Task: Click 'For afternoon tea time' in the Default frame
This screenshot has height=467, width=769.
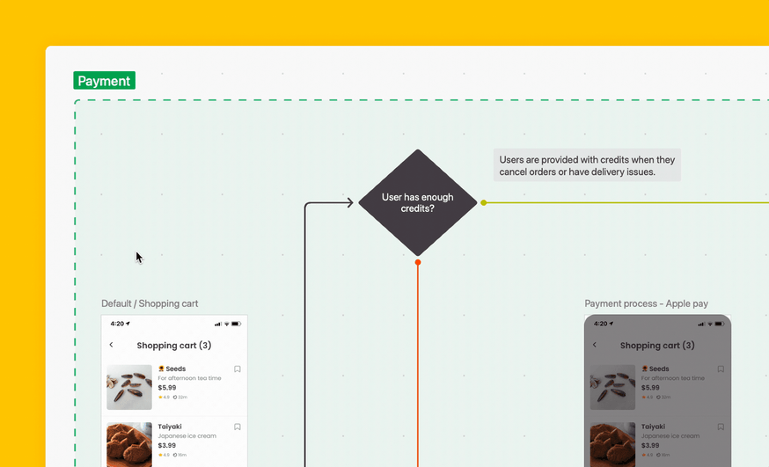Action: click(189, 378)
